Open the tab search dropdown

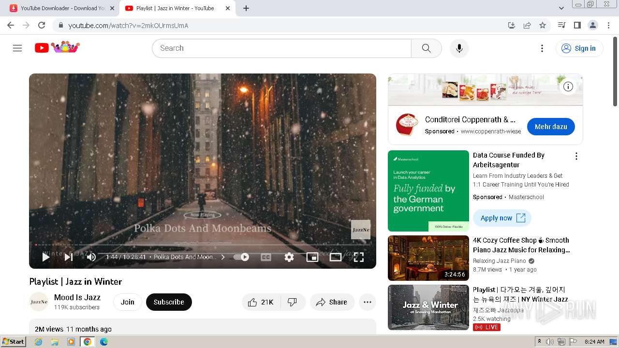click(561, 8)
